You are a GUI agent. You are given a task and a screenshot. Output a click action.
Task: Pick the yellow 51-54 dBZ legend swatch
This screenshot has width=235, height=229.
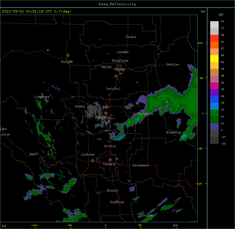pyautogui.click(x=214, y=58)
